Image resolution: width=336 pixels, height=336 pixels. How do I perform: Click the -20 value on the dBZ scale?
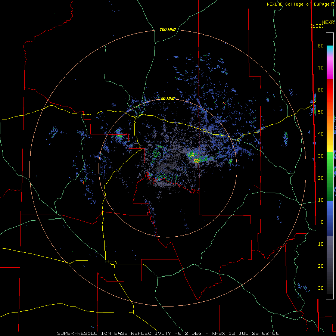point(319,266)
